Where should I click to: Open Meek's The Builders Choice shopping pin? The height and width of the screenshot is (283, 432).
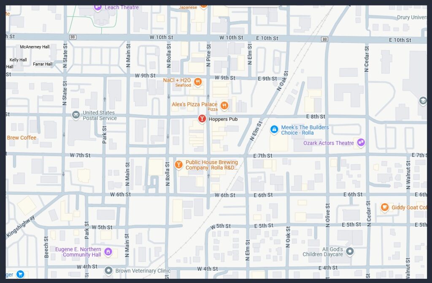coord(274,129)
